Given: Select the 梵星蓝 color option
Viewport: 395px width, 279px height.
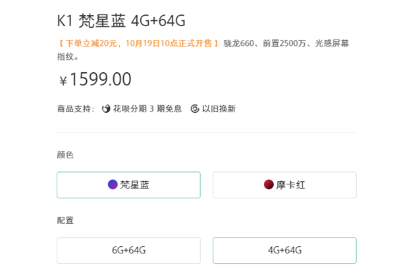Looking at the screenshot, I should pyautogui.click(x=128, y=185).
